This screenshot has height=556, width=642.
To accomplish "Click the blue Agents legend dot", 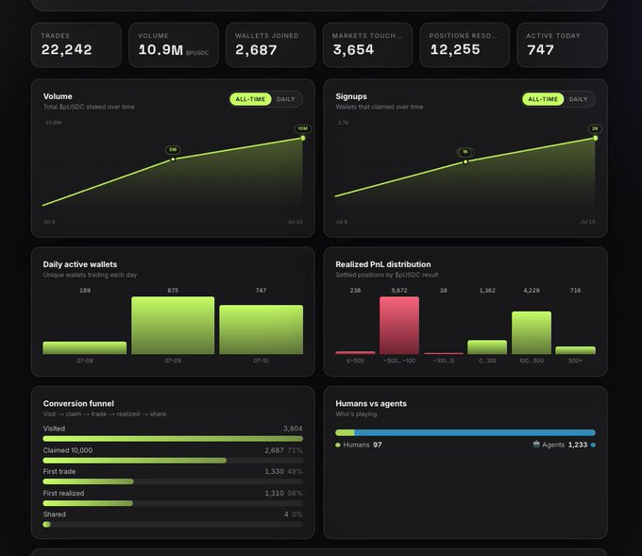I will 593,445.
